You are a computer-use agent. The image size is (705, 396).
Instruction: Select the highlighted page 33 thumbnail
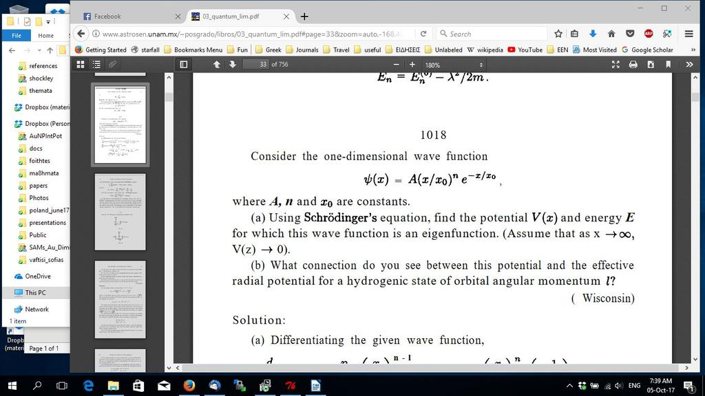click(x=120, y=125)
